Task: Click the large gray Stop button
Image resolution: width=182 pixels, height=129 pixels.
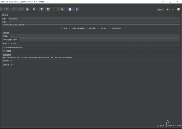Action: [27, 9]
